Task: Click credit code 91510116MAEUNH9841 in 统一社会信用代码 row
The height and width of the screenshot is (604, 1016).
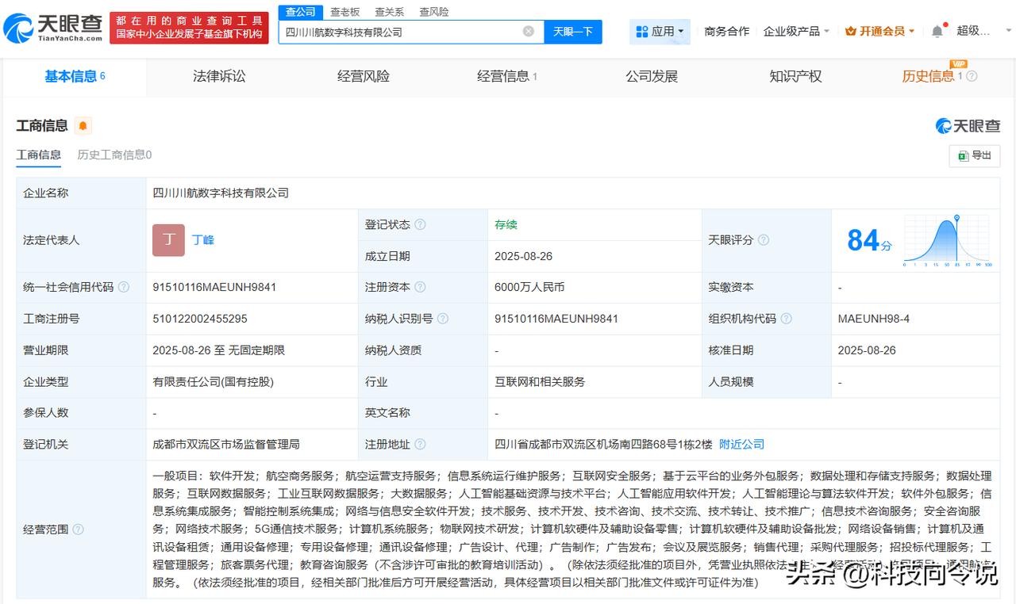Action: pyautogui.click(x=214, y=287)
